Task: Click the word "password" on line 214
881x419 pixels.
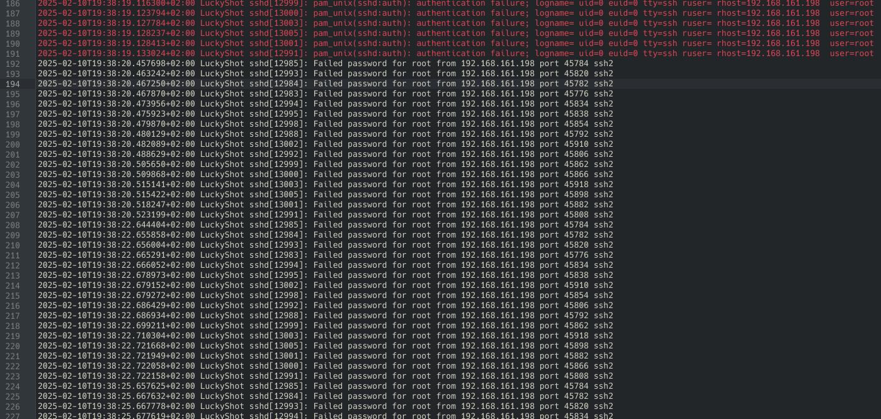Action: (367, 285)
